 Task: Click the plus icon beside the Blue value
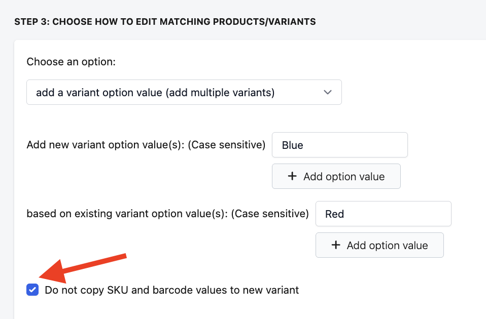coord(292,177)
